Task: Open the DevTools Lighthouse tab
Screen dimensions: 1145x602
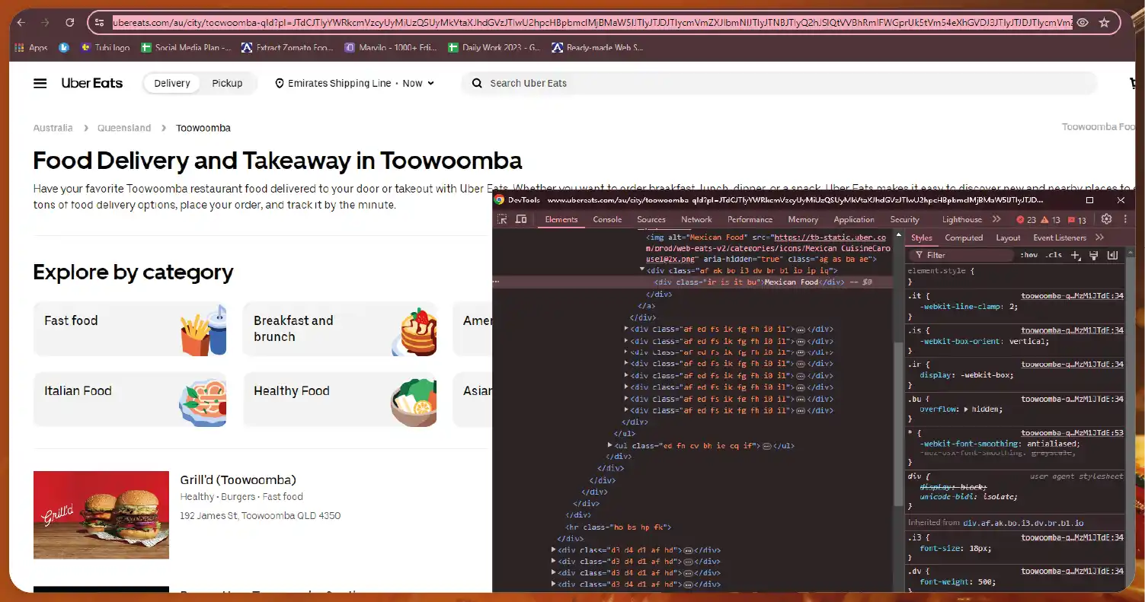Action: pos(962,219)
